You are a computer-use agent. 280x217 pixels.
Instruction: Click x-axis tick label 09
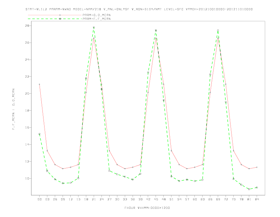click(63, 199)
